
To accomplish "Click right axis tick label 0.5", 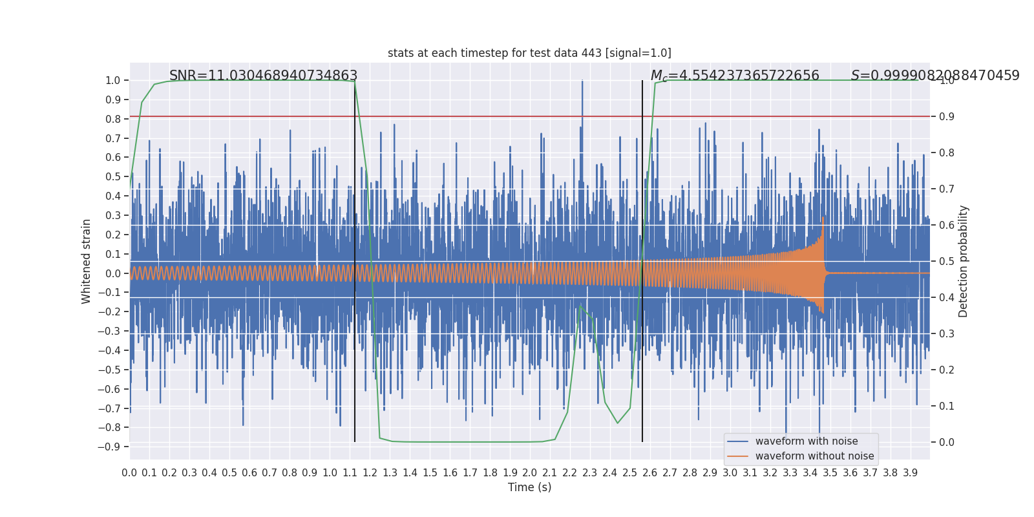I will point(947,262).
